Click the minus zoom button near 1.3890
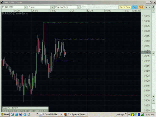The height and width of the screenshot is (117, 156). (153, 111)
